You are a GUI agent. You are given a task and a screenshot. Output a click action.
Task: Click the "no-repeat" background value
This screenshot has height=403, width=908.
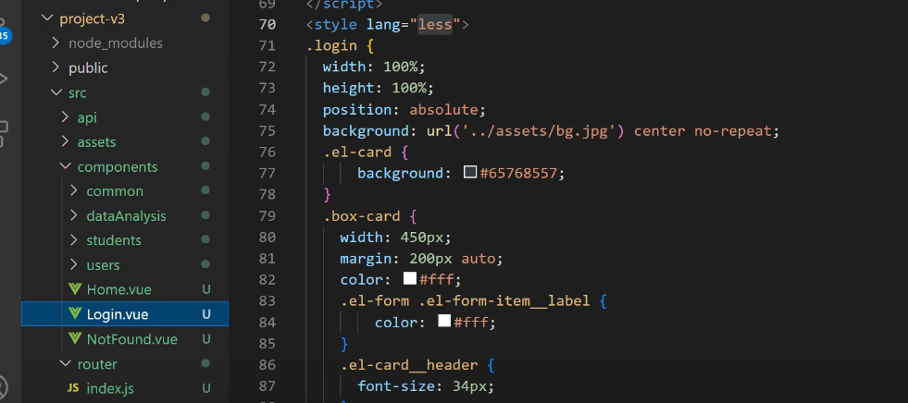point(733,131)
